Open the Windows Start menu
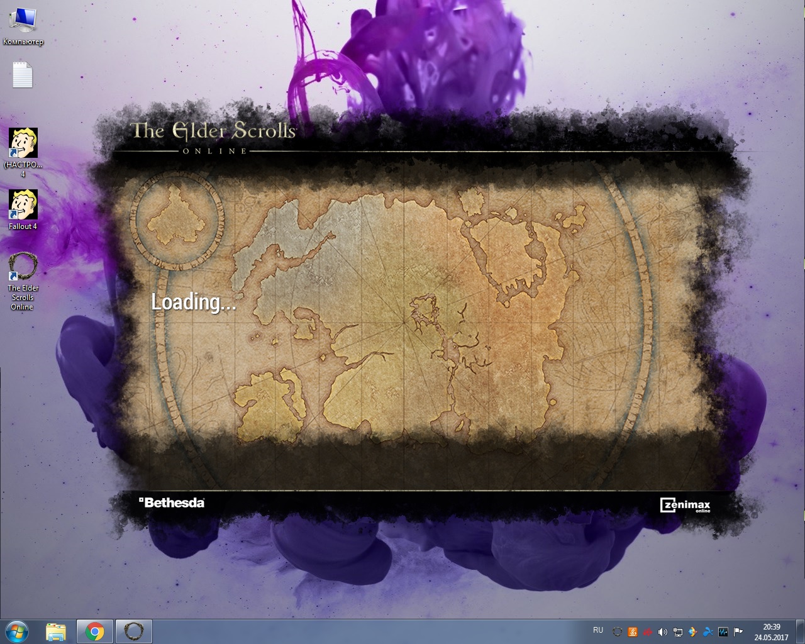Screen dimensions: 805x644 pos(18,631)
